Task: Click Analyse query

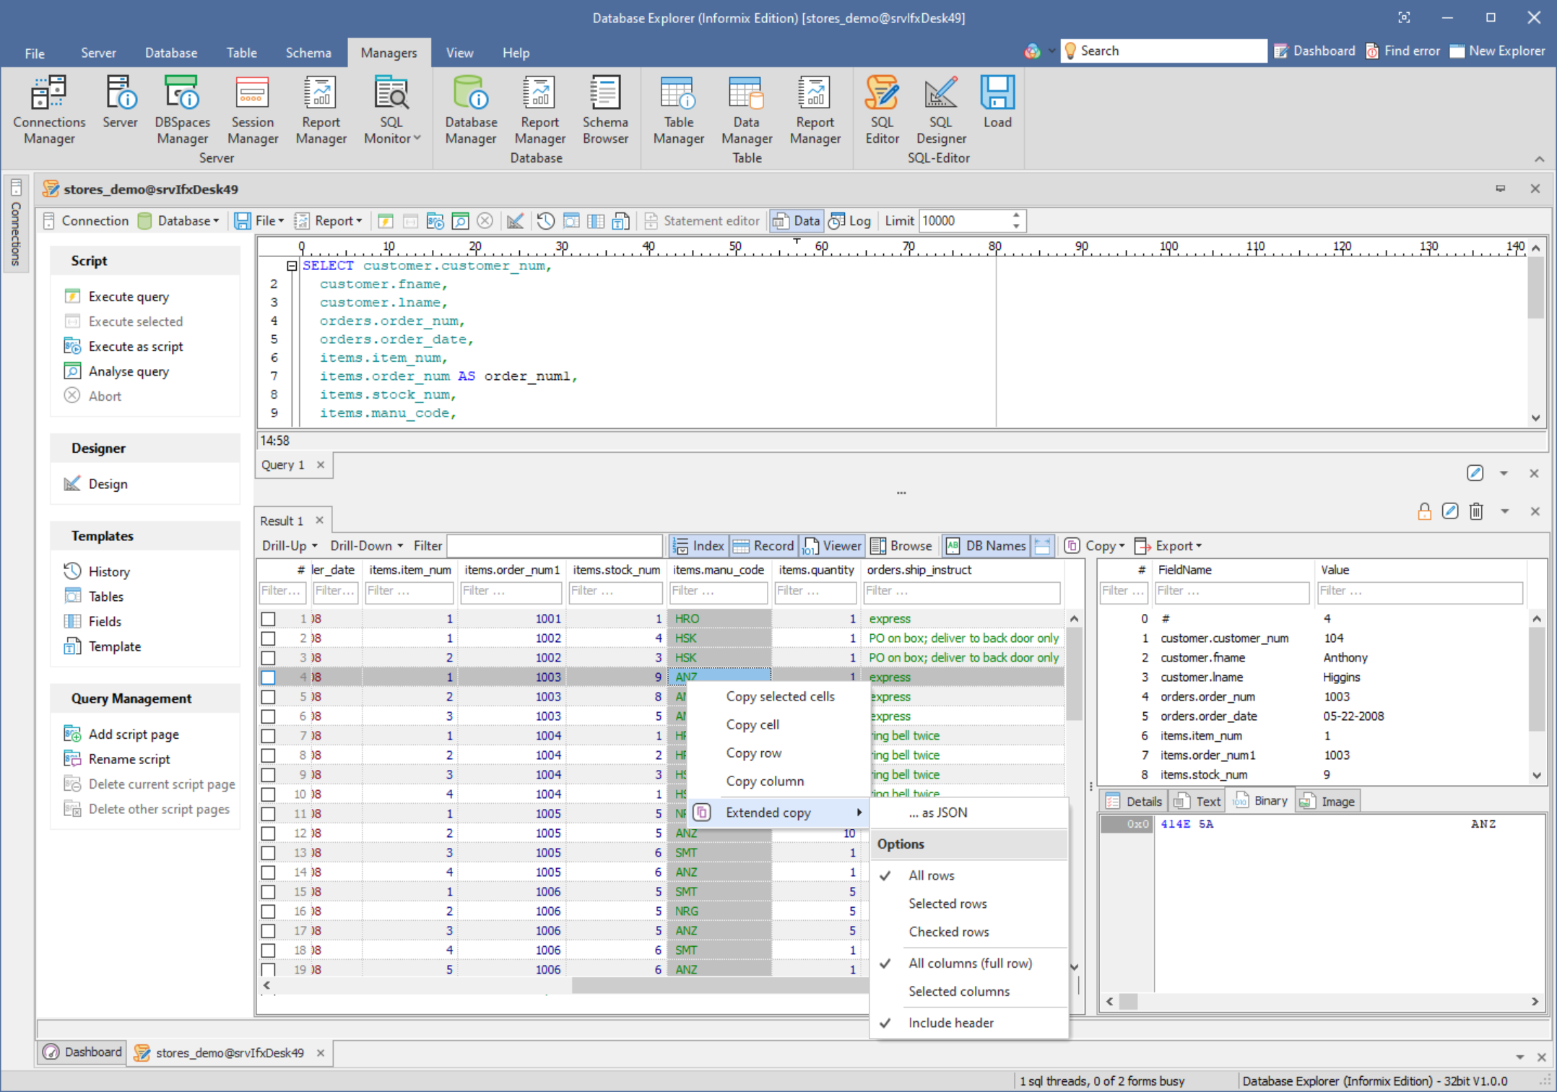Action: pos(118,372)
